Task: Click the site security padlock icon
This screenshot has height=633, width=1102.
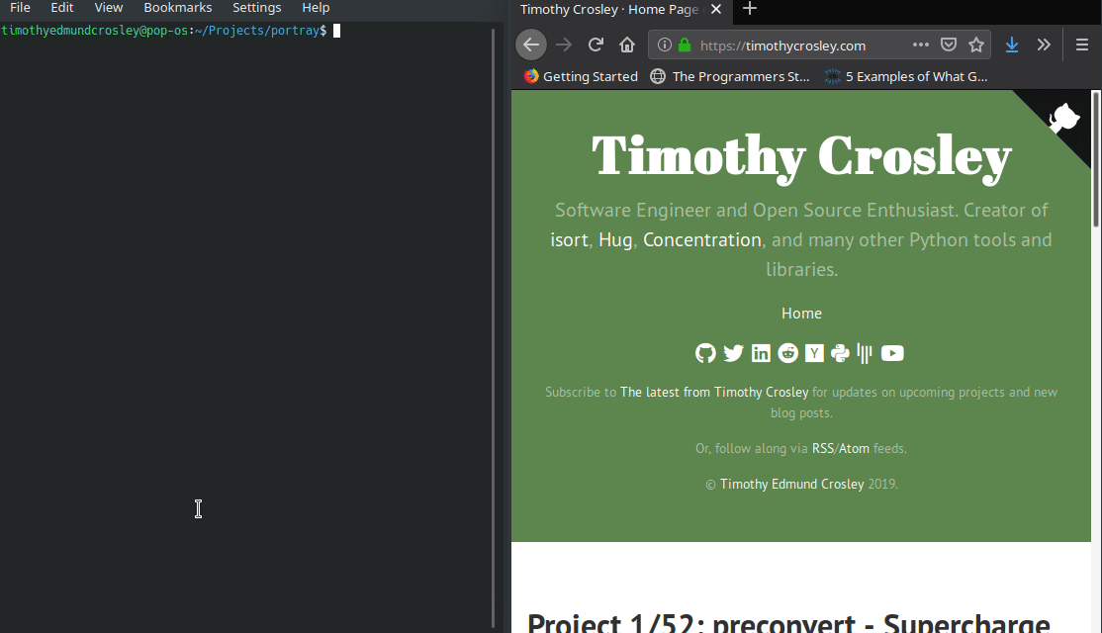Action: pos(685,45)
